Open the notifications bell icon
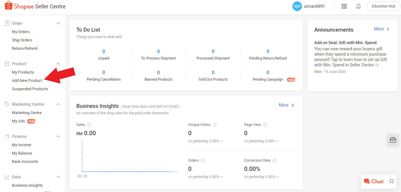401x192 pixels. click(358, 6)
